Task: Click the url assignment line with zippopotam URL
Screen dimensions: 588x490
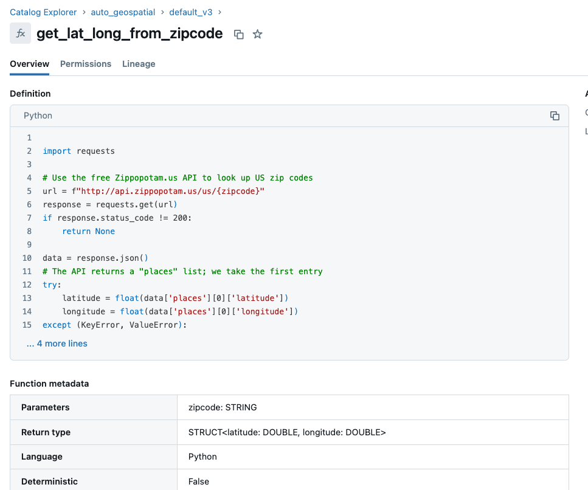Action: point(154,192)
